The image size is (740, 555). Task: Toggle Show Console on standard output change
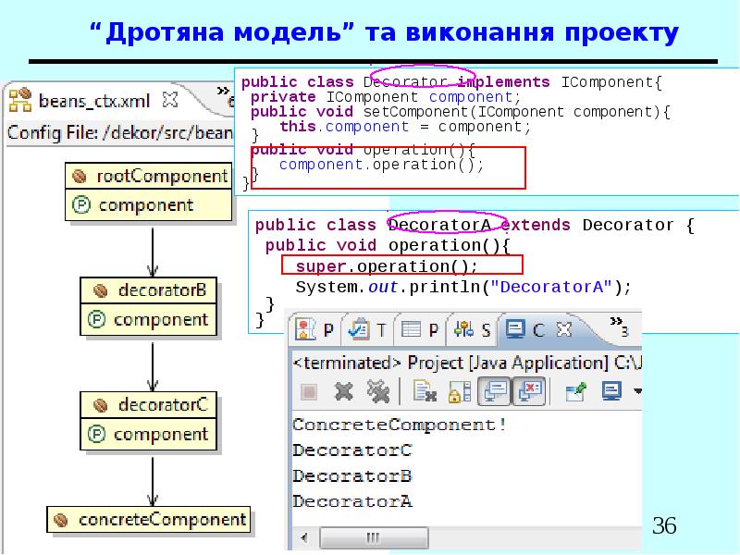(496, 391)
